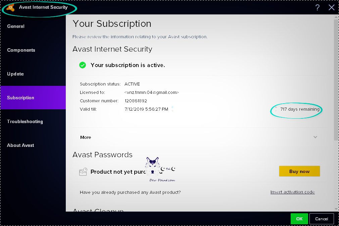Click the wolf watermark logo

pos(153,166)
